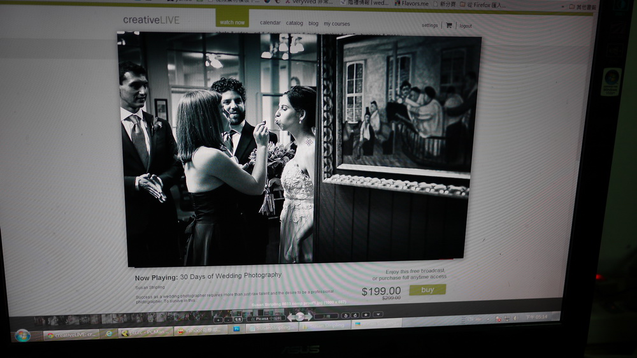Screen dimensions: 637x358
Task: Star the current photo
Action: pos(366,315)
